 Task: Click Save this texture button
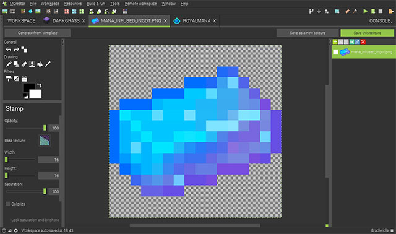pyautogui.click(x=367, y=33)
